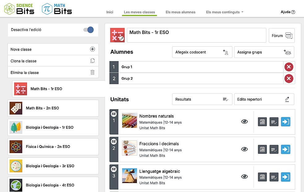Go to the Inici tab
This screenshot has width=304, height=192.
110,12
